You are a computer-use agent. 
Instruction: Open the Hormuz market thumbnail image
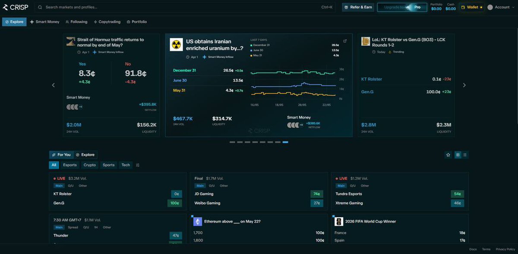[71, 41]
